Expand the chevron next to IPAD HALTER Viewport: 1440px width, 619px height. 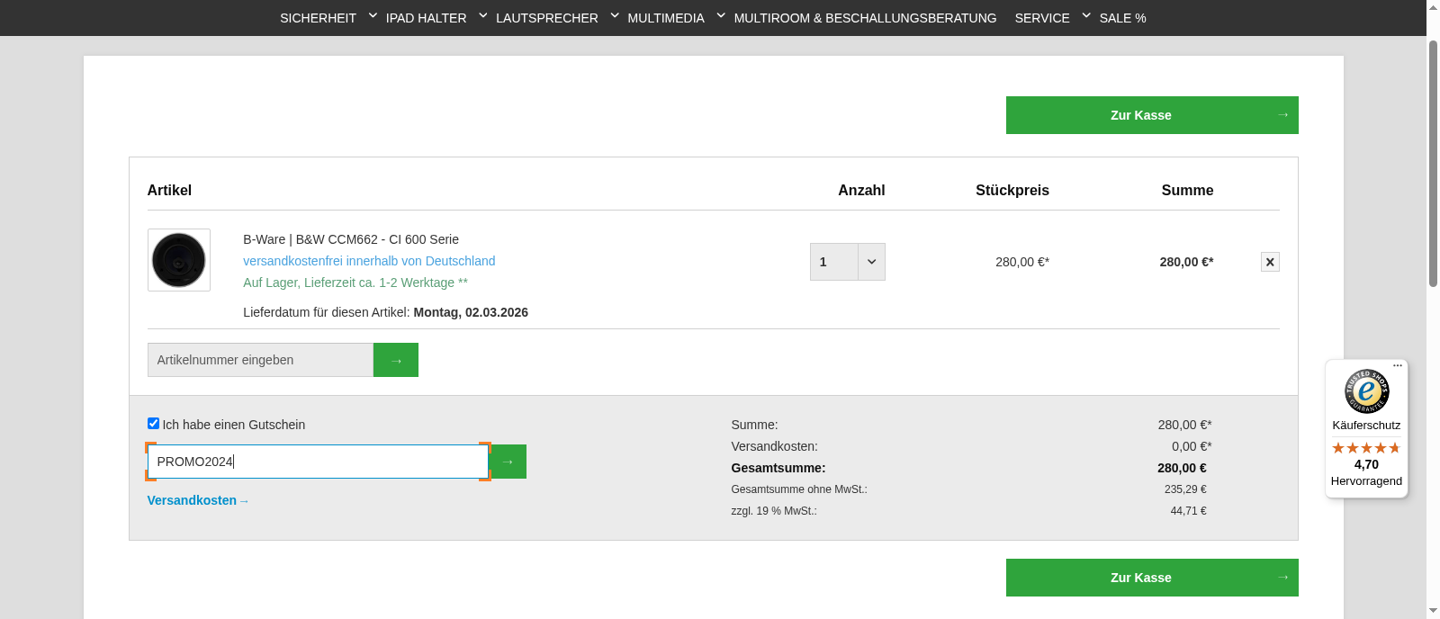483,15
